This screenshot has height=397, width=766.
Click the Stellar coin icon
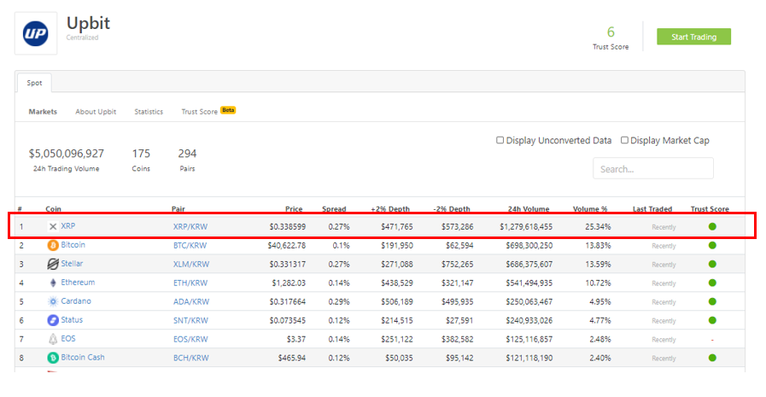pos(53,264)
